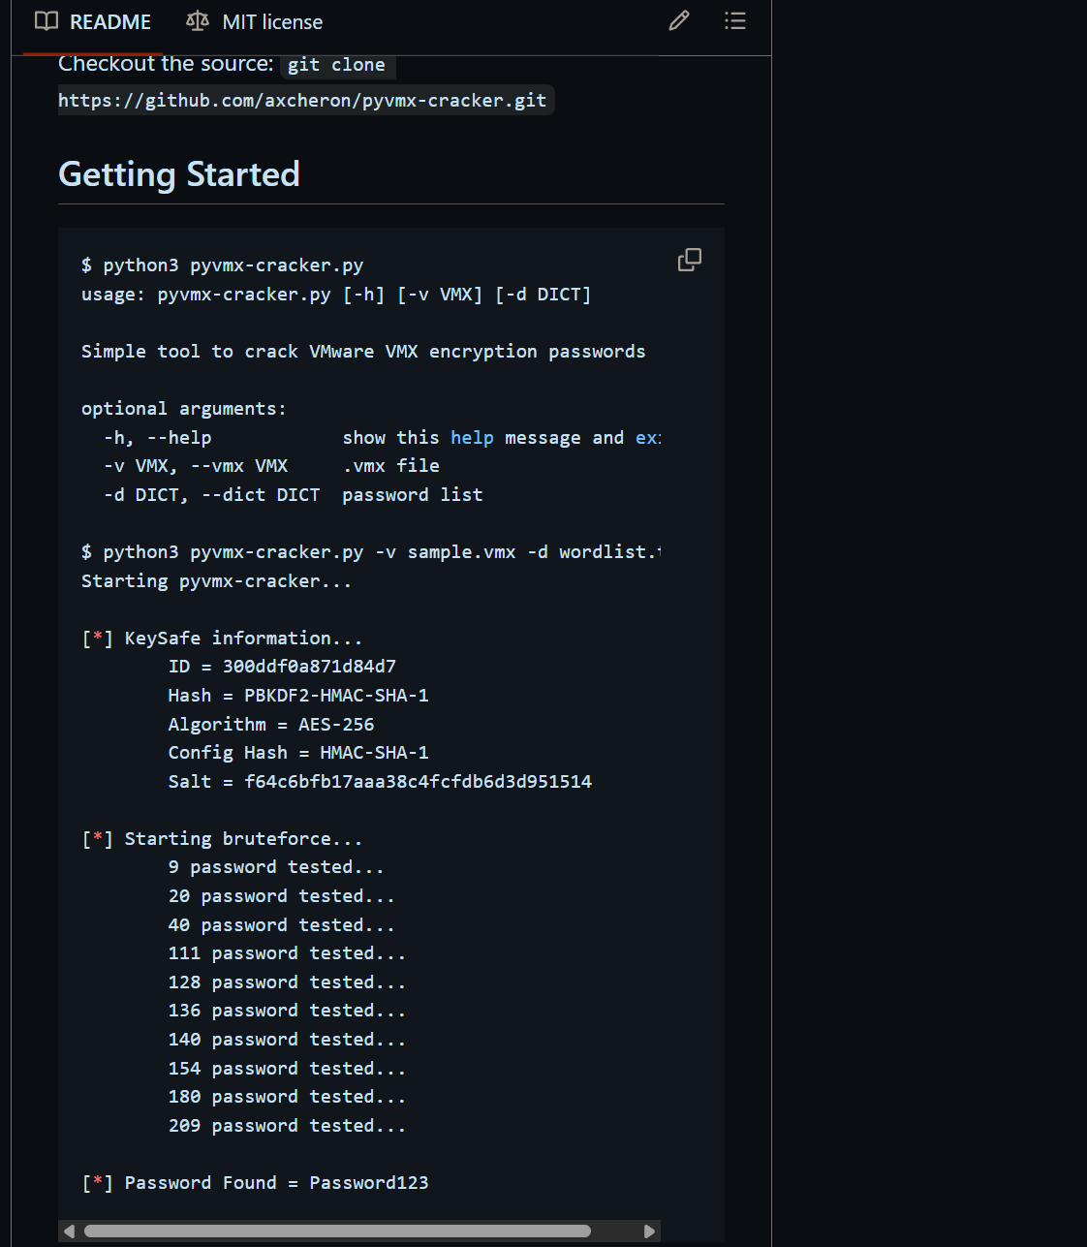Click the red asterisk before KeySafe information
The image size is (1087, 1247).
[98, 639]
